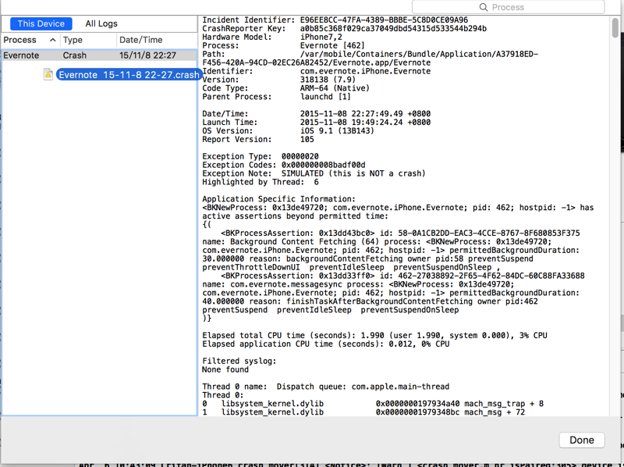The width and height of the screenshot is (624, 467).
Task: Click the Done button
Action: pyautogui.click(x=581, y=440)
